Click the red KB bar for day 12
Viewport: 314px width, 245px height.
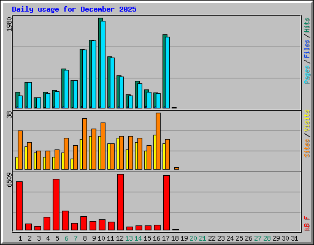tap(120, 202)
